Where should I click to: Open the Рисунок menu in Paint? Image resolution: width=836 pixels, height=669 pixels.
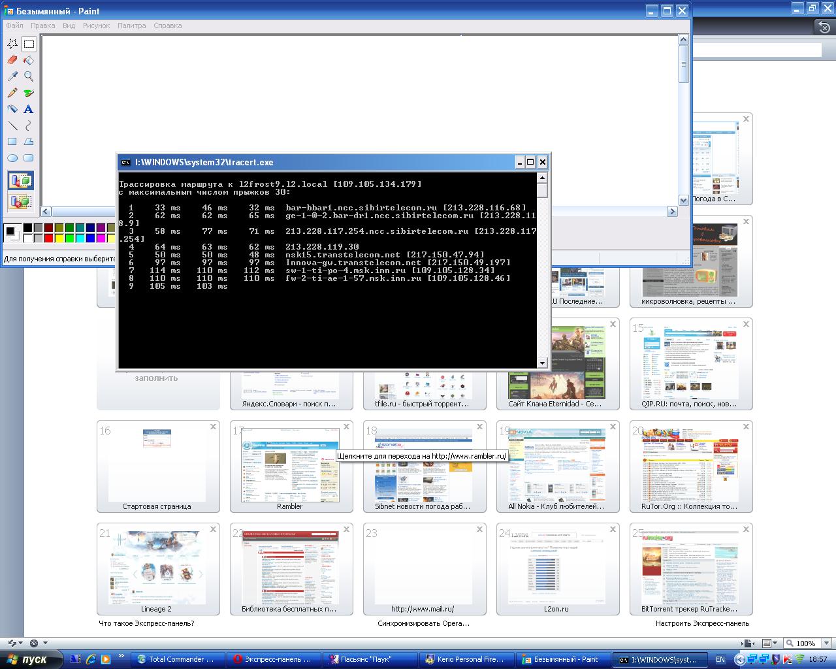pos(97,25)
